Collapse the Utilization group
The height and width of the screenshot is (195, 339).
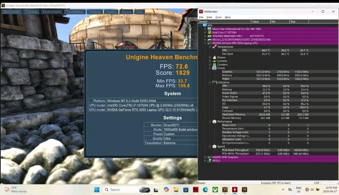tap(210, 82)
